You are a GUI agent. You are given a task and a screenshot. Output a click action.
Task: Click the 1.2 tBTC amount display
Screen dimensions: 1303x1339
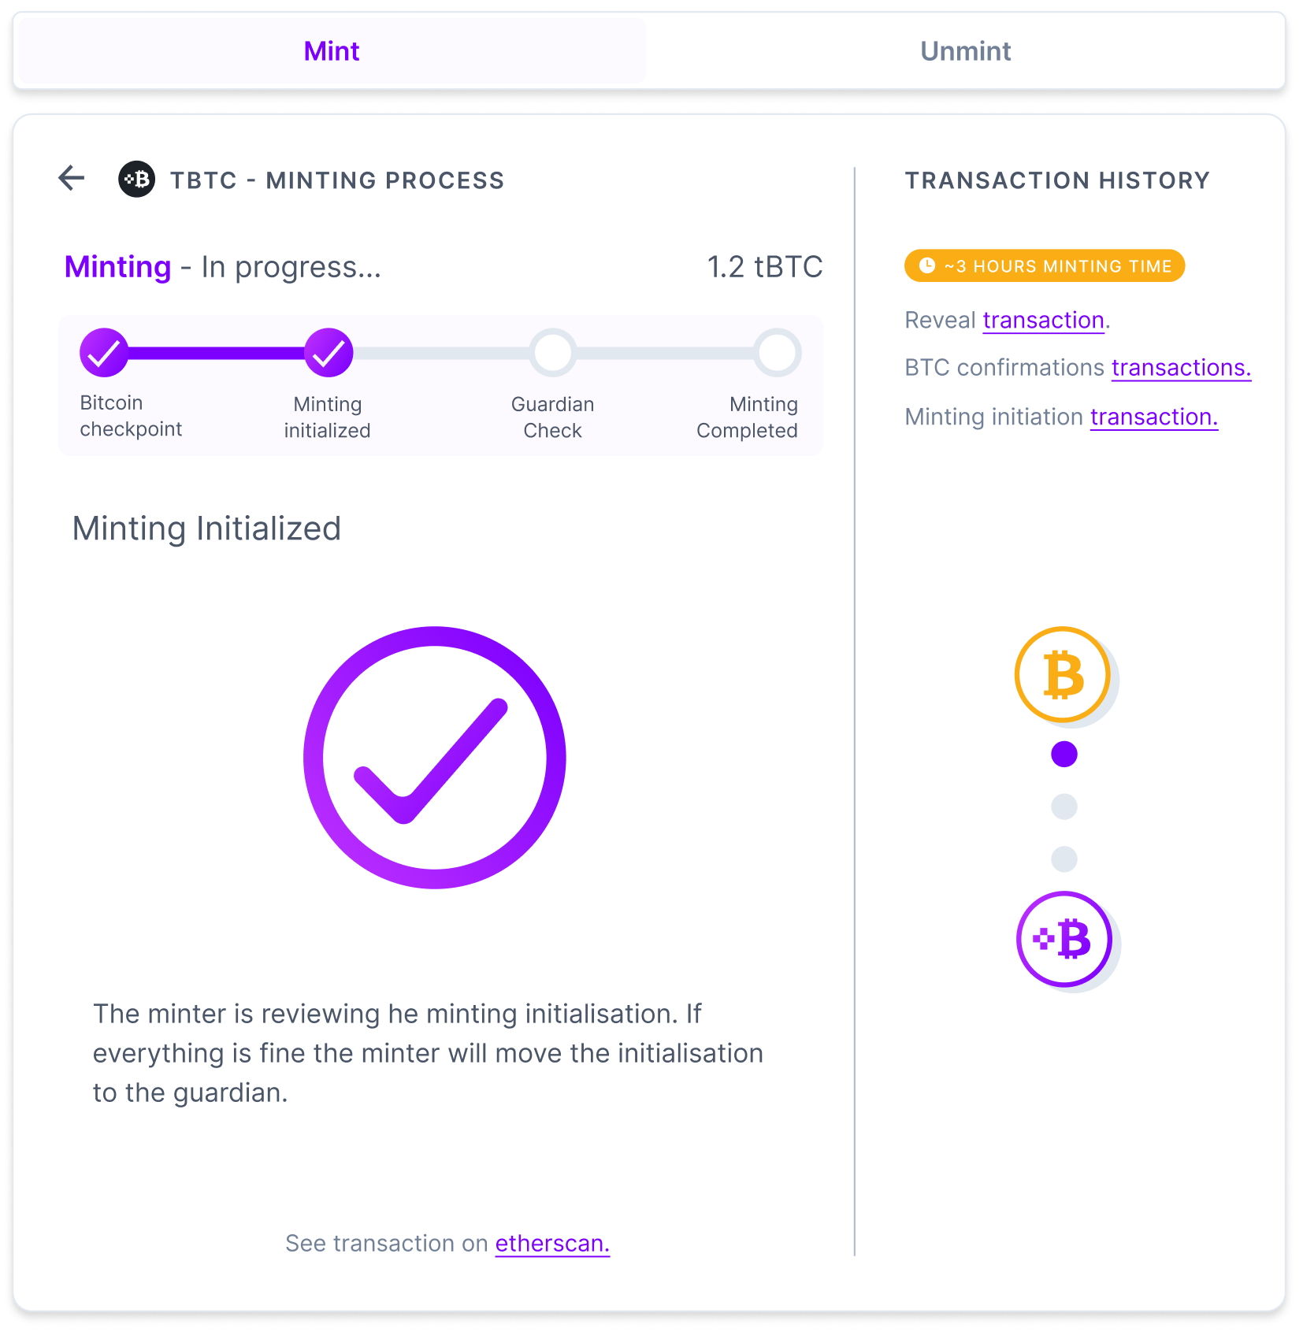764,266
